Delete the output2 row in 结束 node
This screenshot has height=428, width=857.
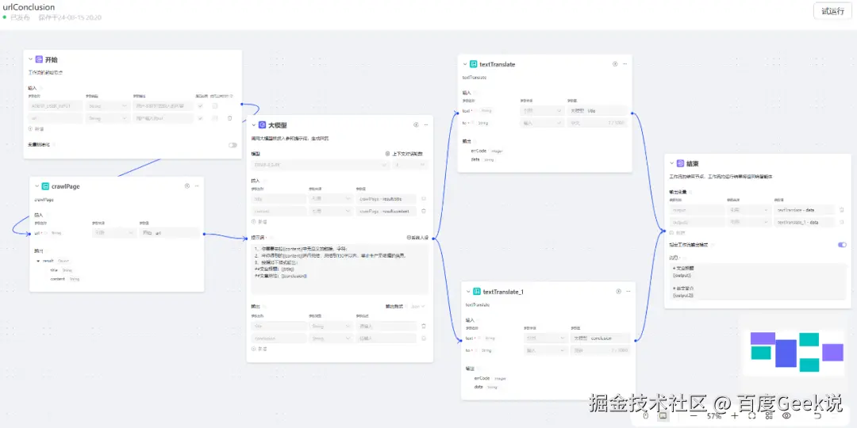842,222
